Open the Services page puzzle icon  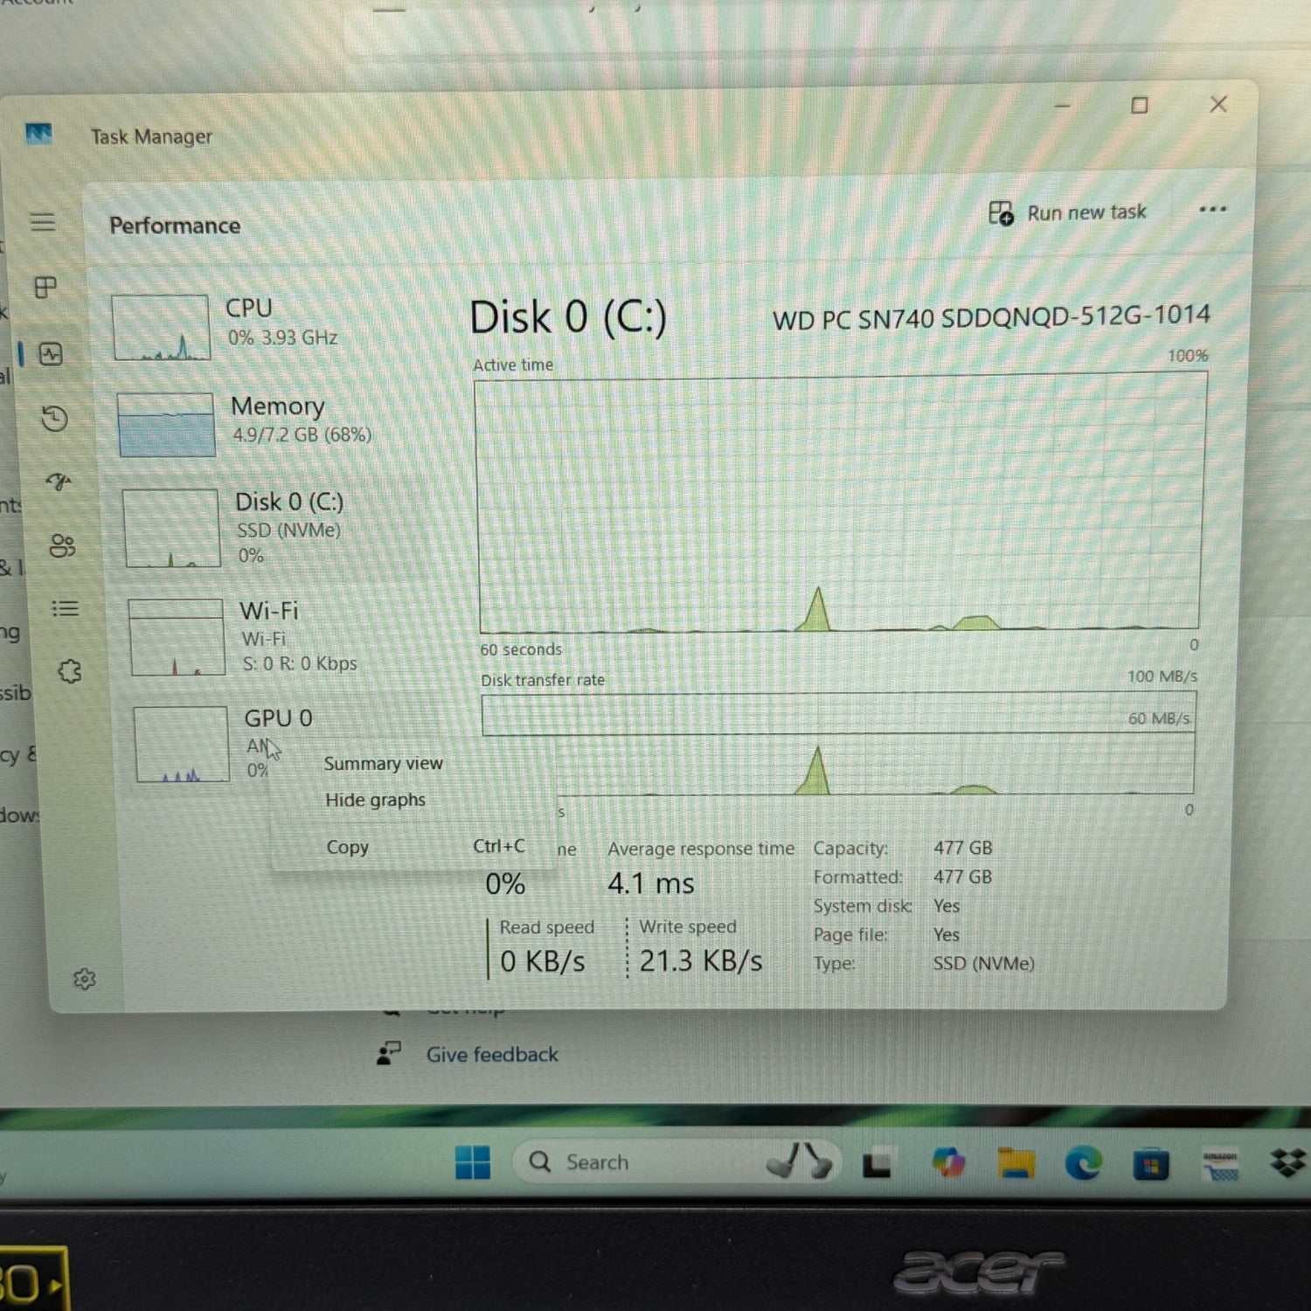tap(69, 671)
